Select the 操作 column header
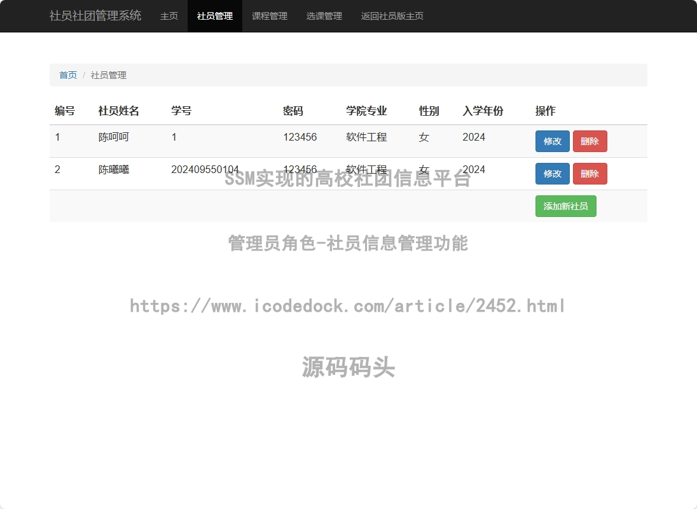 click(x=546, y=111)
